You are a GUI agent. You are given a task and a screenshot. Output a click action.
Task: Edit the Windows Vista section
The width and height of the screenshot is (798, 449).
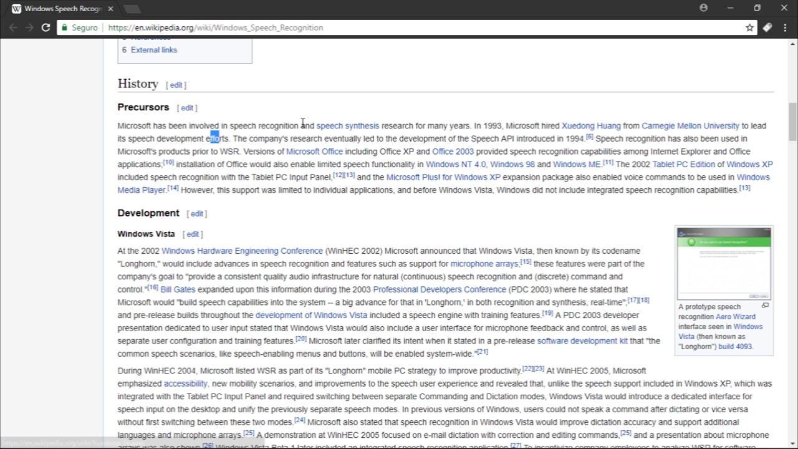[193, 234]
